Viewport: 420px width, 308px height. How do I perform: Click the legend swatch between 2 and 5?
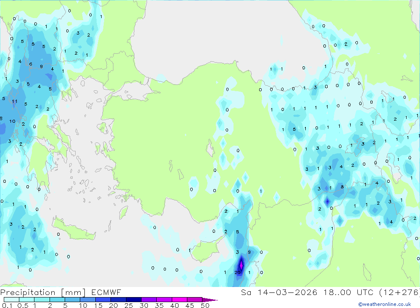click(x=57, y=300)
